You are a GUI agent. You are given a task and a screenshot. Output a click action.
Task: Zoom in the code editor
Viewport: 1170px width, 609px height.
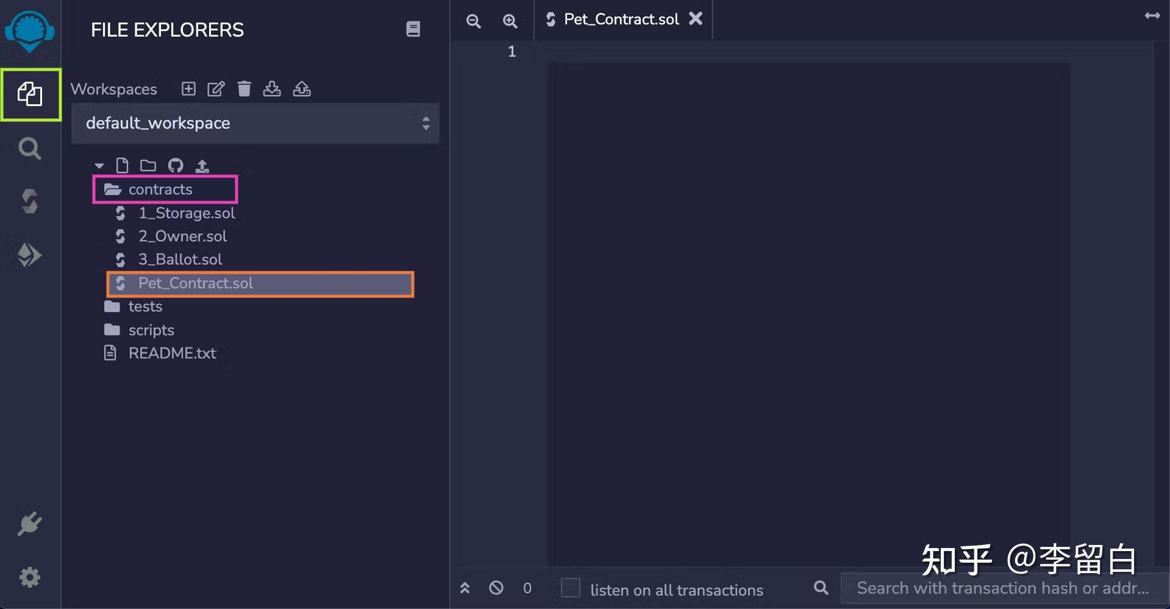(x=510, y=21)
